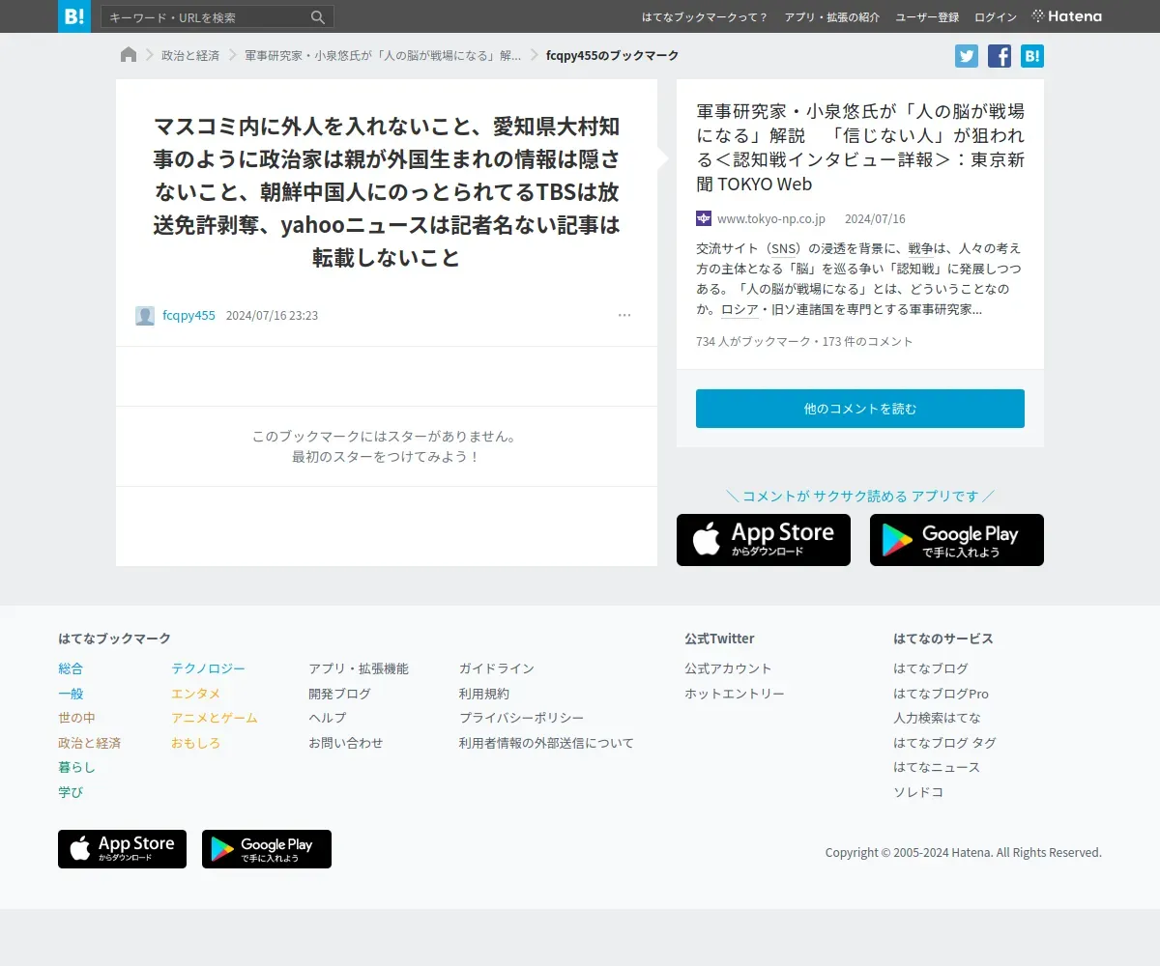This screenshot has height=966, width=1160.
Task: Click 他のコメントを読む button
Action: coord(860,409)
